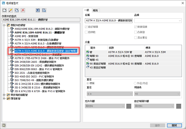
Task: Open the 元件外觀 appearance dropdown
Action: [105, 106]
